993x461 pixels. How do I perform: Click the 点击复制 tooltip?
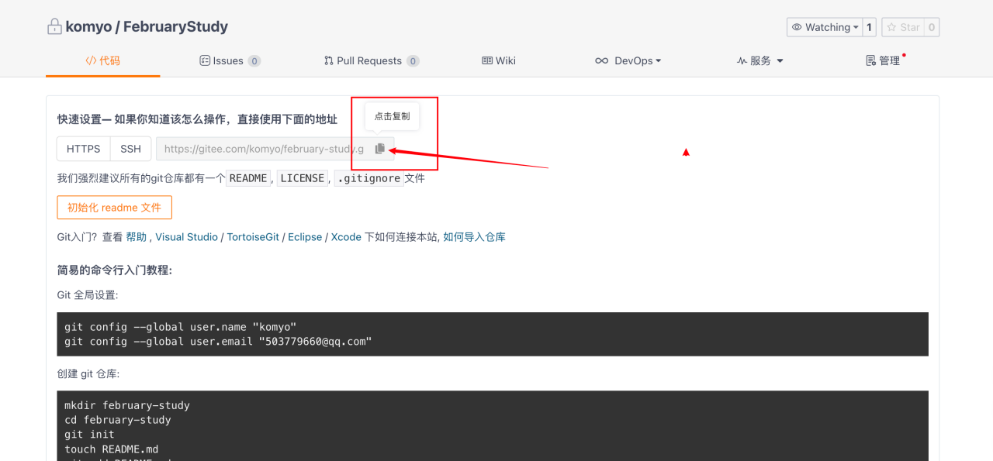[x=392, y=116]
